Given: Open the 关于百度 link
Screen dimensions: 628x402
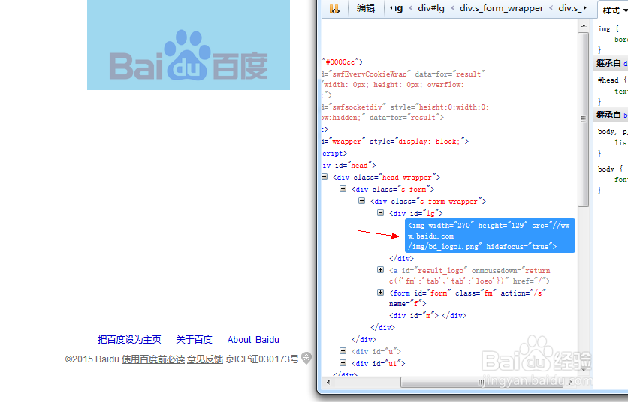Looking at the screenshot, I should coord(195,340).
